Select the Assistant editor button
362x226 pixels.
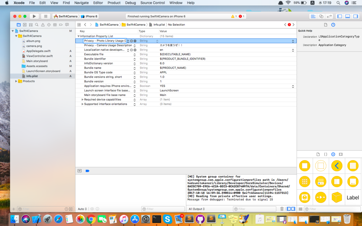321,16
